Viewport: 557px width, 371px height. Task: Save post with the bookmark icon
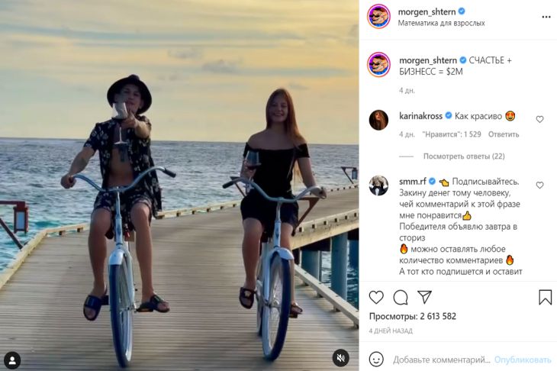[x=545, y=297]
